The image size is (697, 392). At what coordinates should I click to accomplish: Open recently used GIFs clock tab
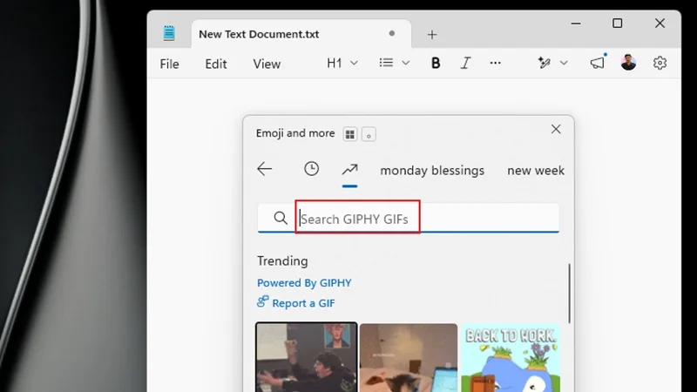[x=312, y=169]
